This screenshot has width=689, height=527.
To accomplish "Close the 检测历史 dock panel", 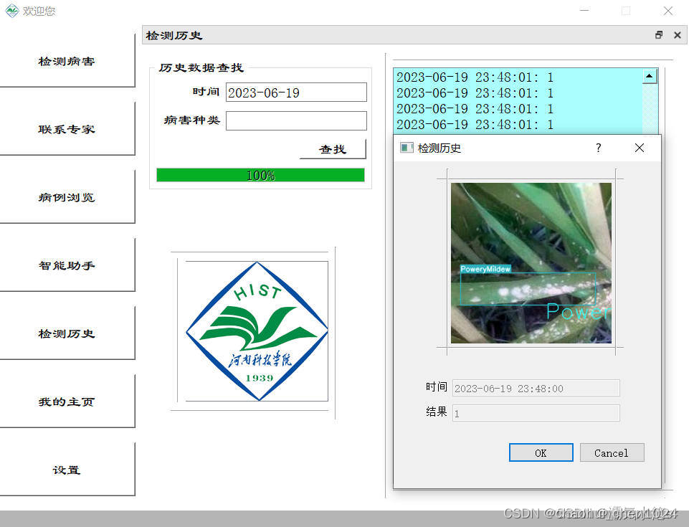I will 677,34.
